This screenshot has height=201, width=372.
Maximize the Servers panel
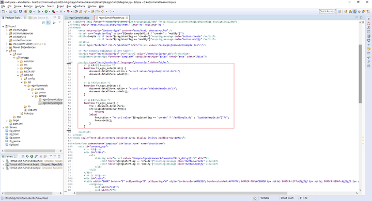[x=59, y=156]
